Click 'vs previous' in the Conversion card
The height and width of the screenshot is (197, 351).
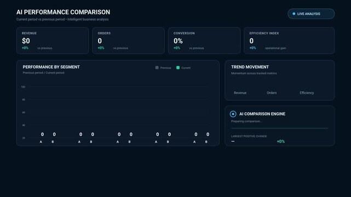point(197,48)
